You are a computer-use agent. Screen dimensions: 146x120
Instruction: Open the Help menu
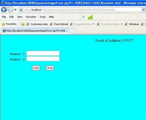[51, 17]
